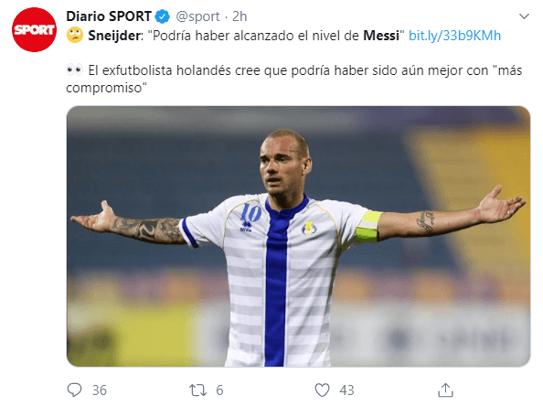
Task: Click the 2h timestamp
Action: [240, 16]
